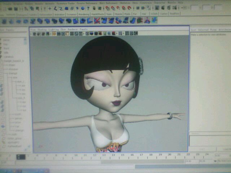Toggle X-Ray Joints icon in panel toolbar
Screen dimensions: 231x173
point(136,34)
